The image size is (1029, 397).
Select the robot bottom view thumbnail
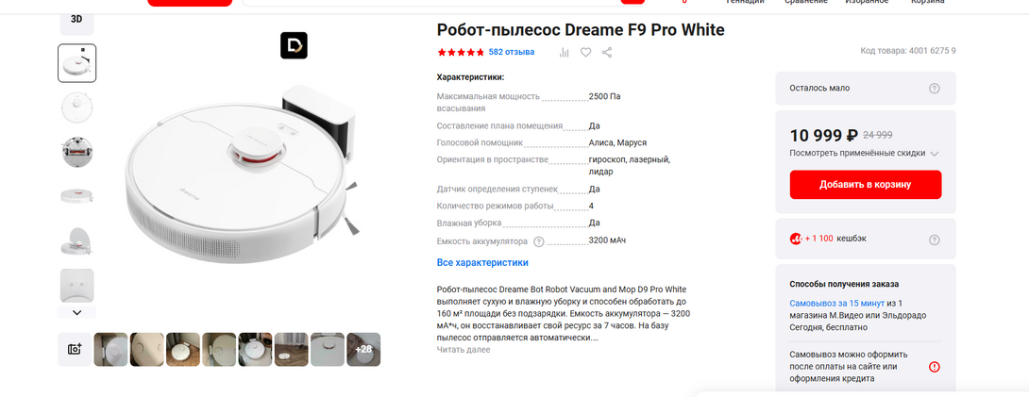[x=76, y=152]
